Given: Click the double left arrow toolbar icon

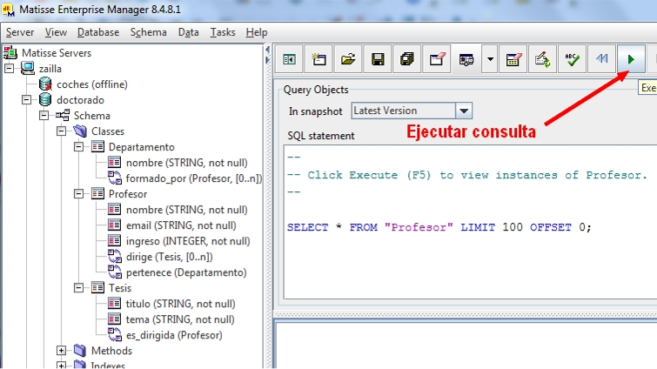Looking at the screenshot, I should coord(601,59).
